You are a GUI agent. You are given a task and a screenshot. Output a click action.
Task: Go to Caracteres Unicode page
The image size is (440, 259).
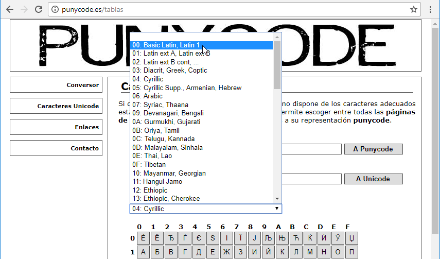(x=57, y=106)
